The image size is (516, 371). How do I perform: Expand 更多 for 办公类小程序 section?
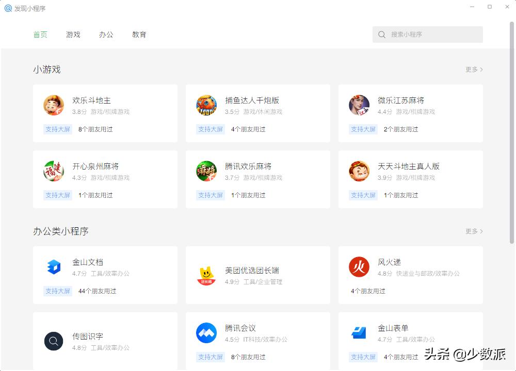coord(473,231)
